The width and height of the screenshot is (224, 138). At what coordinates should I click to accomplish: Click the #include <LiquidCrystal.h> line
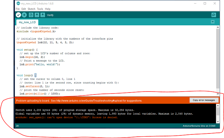point(36,31)
